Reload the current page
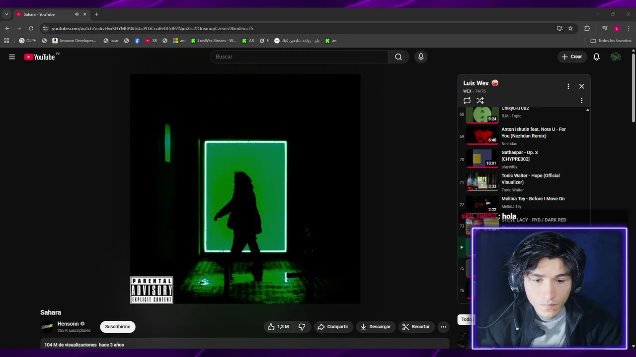Screen dimensions: 636x357 point(31,28)
